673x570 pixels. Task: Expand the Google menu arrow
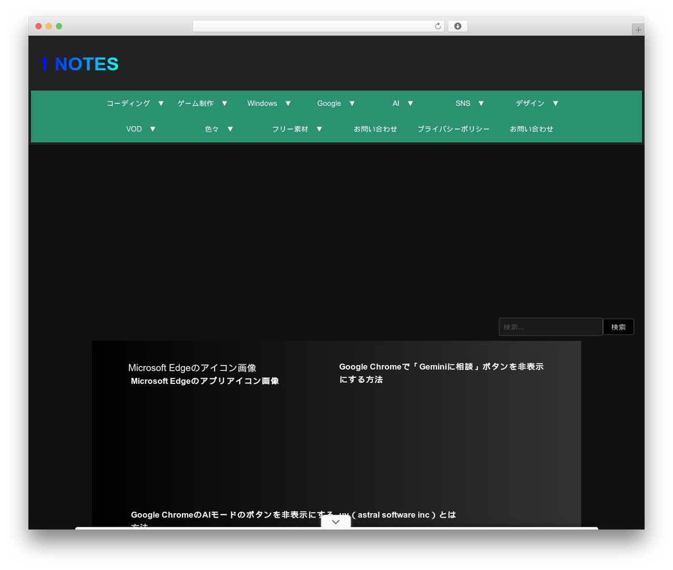[352, 104]
